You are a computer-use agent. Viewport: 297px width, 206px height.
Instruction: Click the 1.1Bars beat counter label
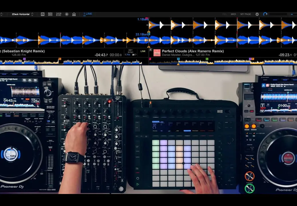pyautogui.click(x=143, y=19)
